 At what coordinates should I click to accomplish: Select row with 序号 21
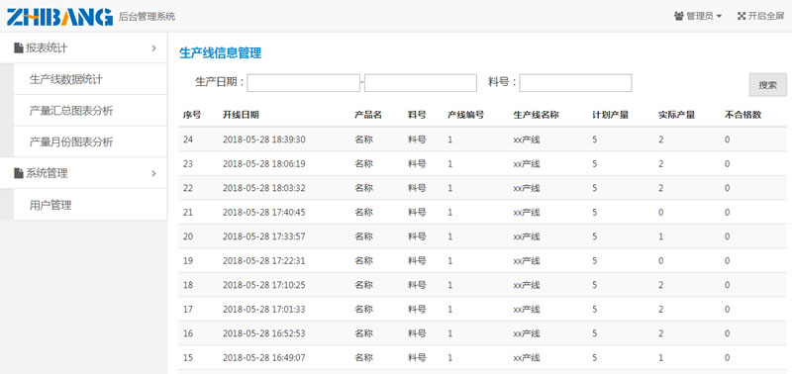point(482,213)
